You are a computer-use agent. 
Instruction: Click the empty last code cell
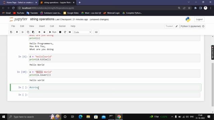click(x=114, y=95)
